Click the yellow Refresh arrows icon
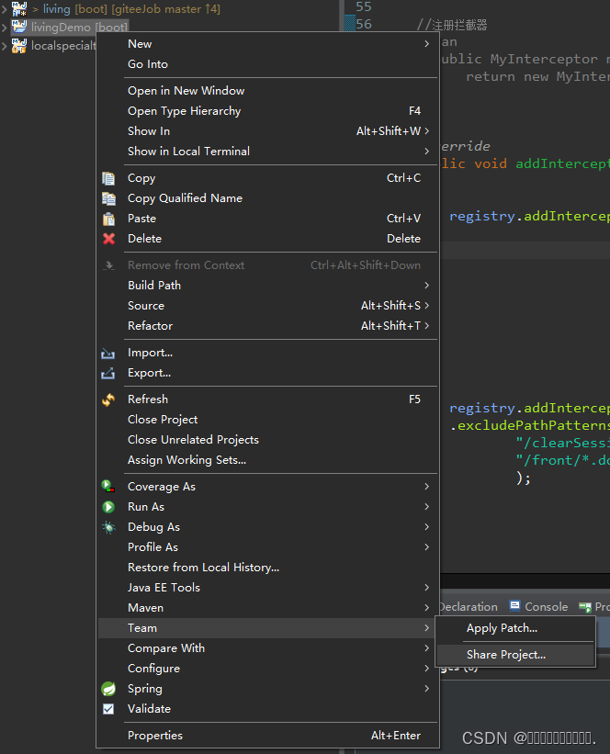610x754 pixels. (108, 400)
